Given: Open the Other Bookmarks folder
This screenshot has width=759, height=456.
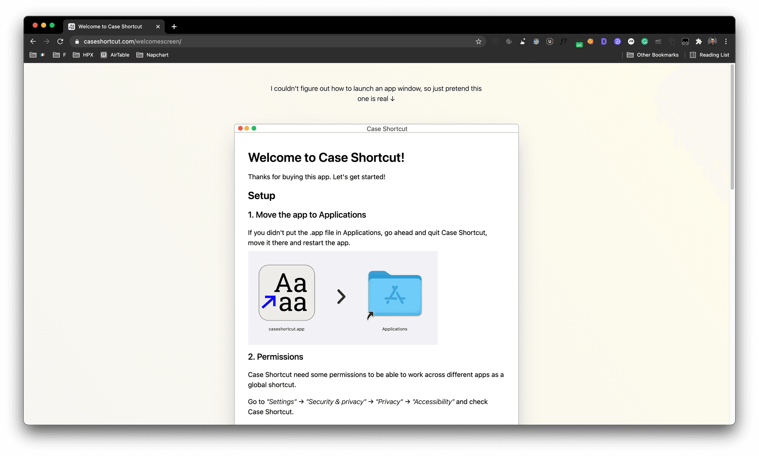Looking at the screenshot, I should click(x=653, y=55).
